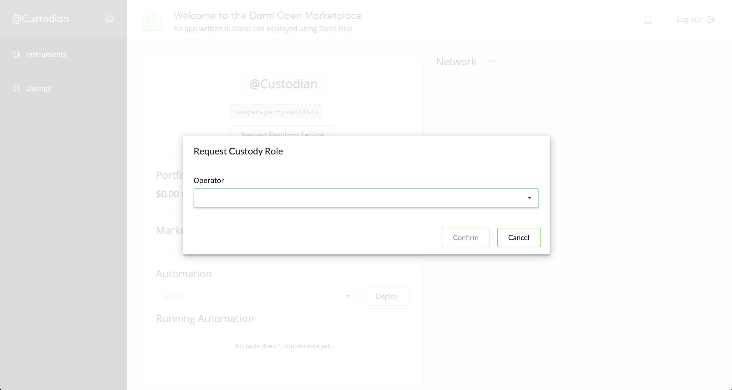The image size is (732, 390).
Task: Expand the Operator dropdown arrow
Action: click(x=530, y=198)
